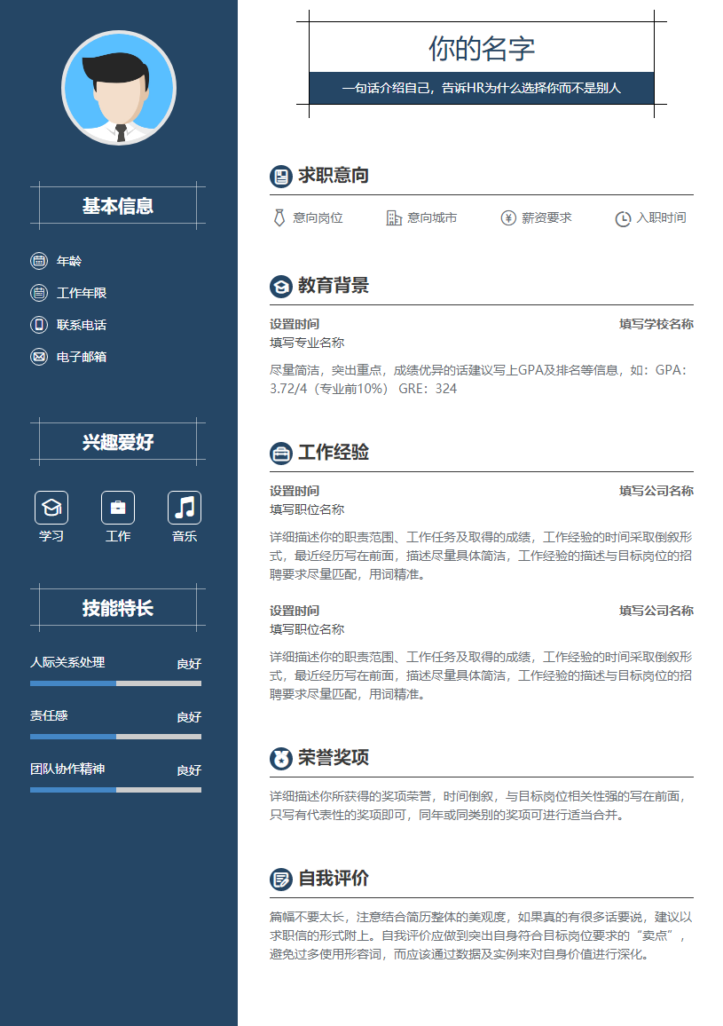The height and width of the screenshot is (1026, 723).
Task: Click the avatar profile picture
Action: (x=118, y=88)
